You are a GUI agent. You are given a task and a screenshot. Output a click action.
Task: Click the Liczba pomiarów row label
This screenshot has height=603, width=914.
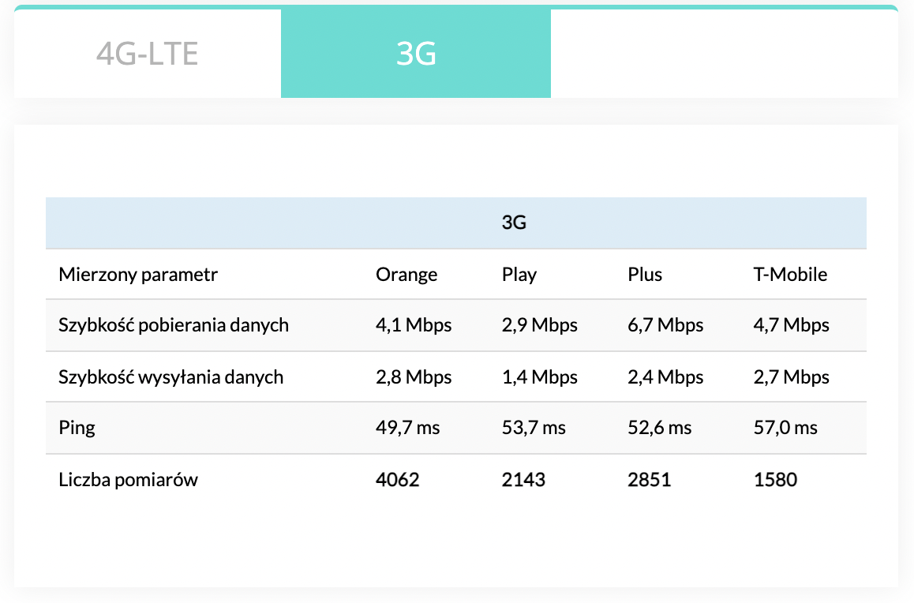click(128, 479)
